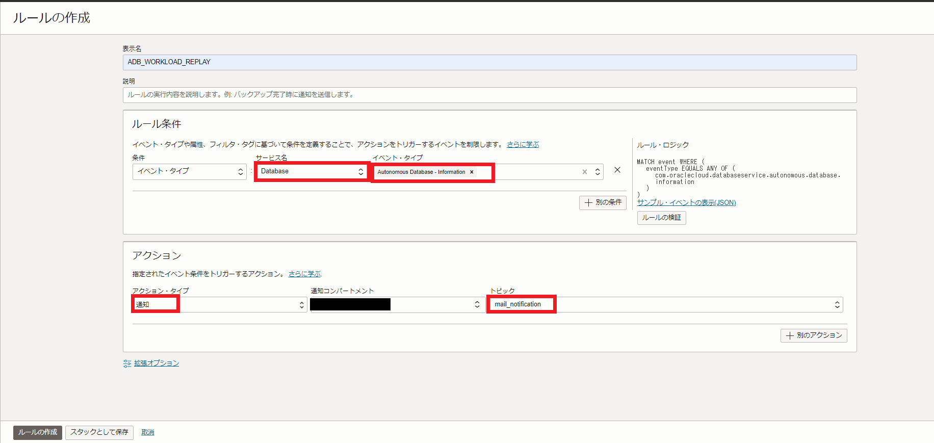This screenshot has height=443, width=934.
Task: Add another condition with 別の条件
Action: click(x=603, y=202)
